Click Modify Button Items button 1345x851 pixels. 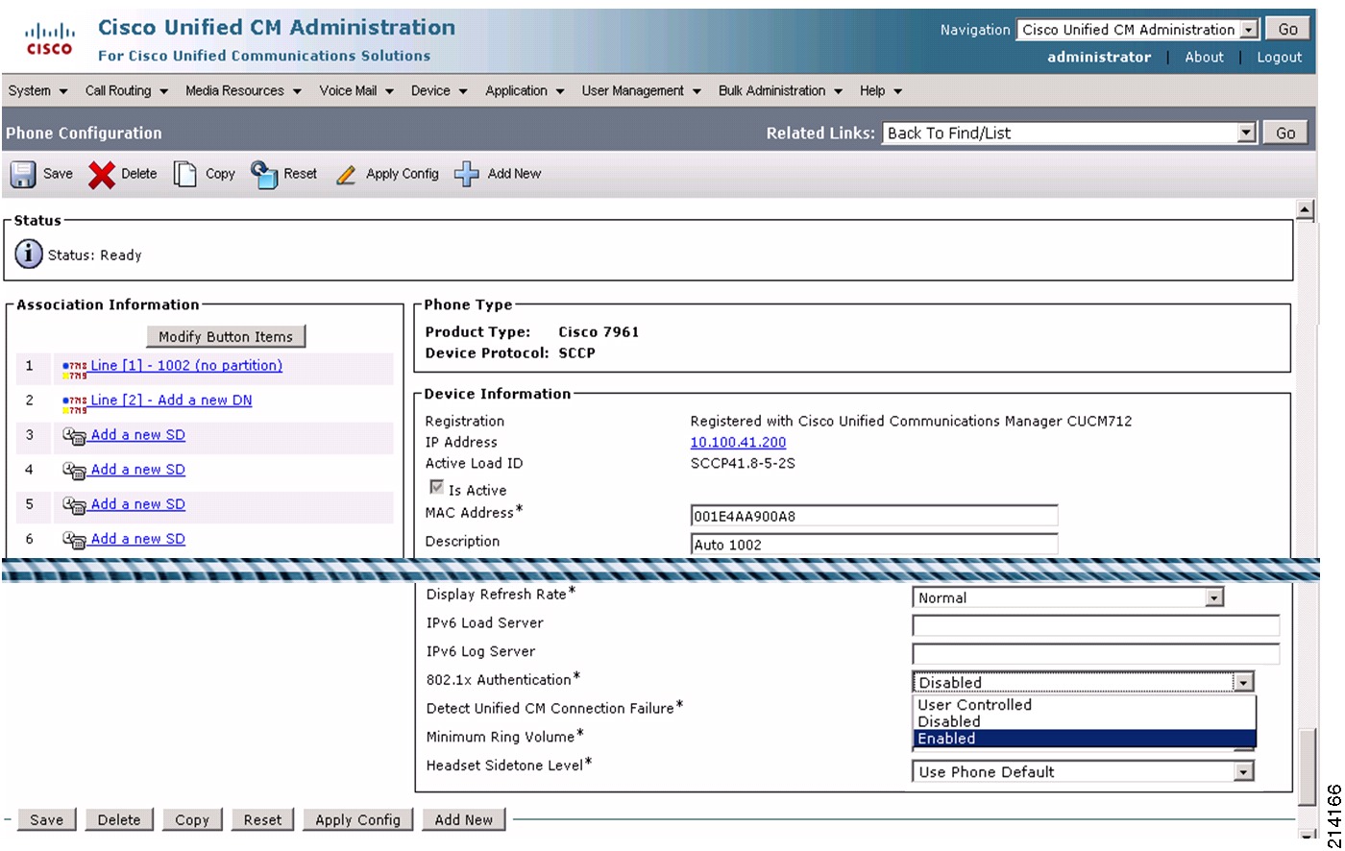[226, 336]
